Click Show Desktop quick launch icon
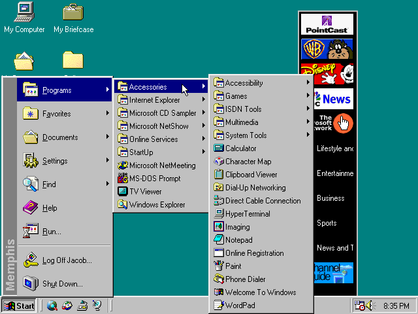The height and width of the screenshot is (314, 418). tap(82, 305)
